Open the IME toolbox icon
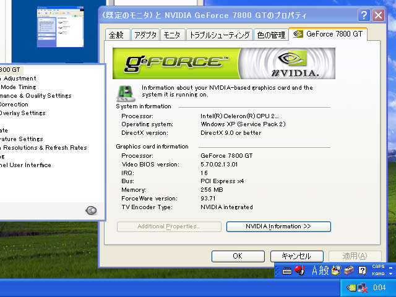396x297 pixels. [349, 270]
